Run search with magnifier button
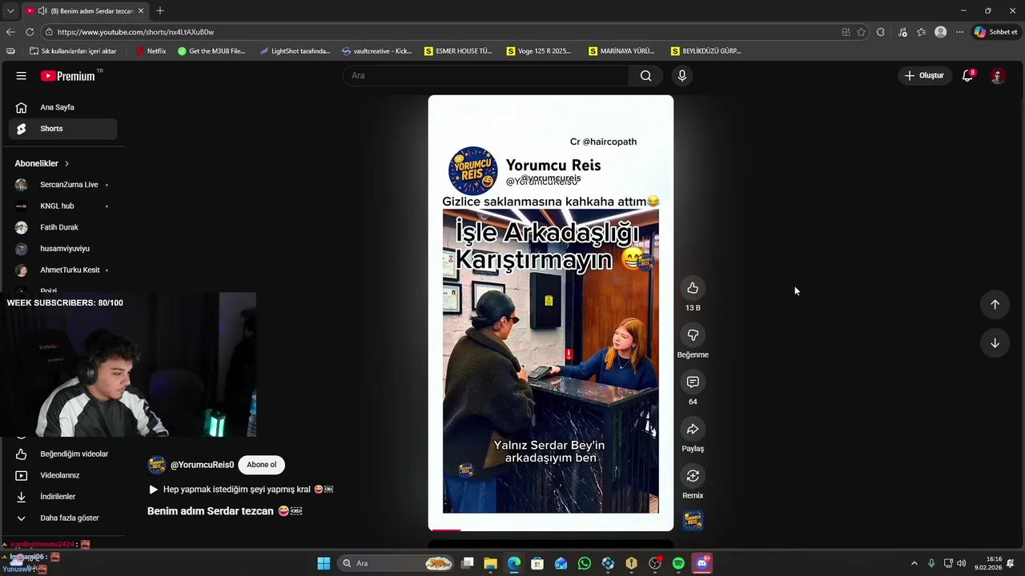Screen dimensions: 1025x576 coord(645,75)
